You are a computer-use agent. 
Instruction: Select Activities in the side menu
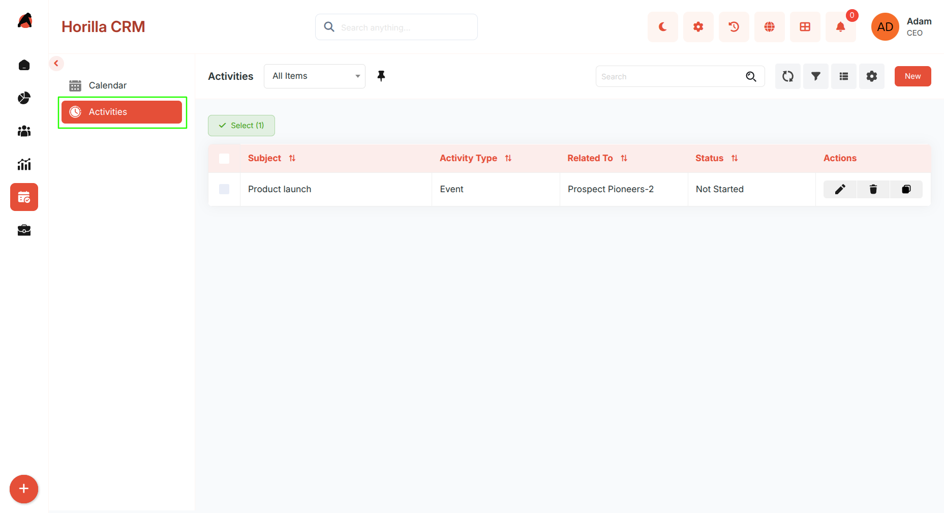(122, 112)
